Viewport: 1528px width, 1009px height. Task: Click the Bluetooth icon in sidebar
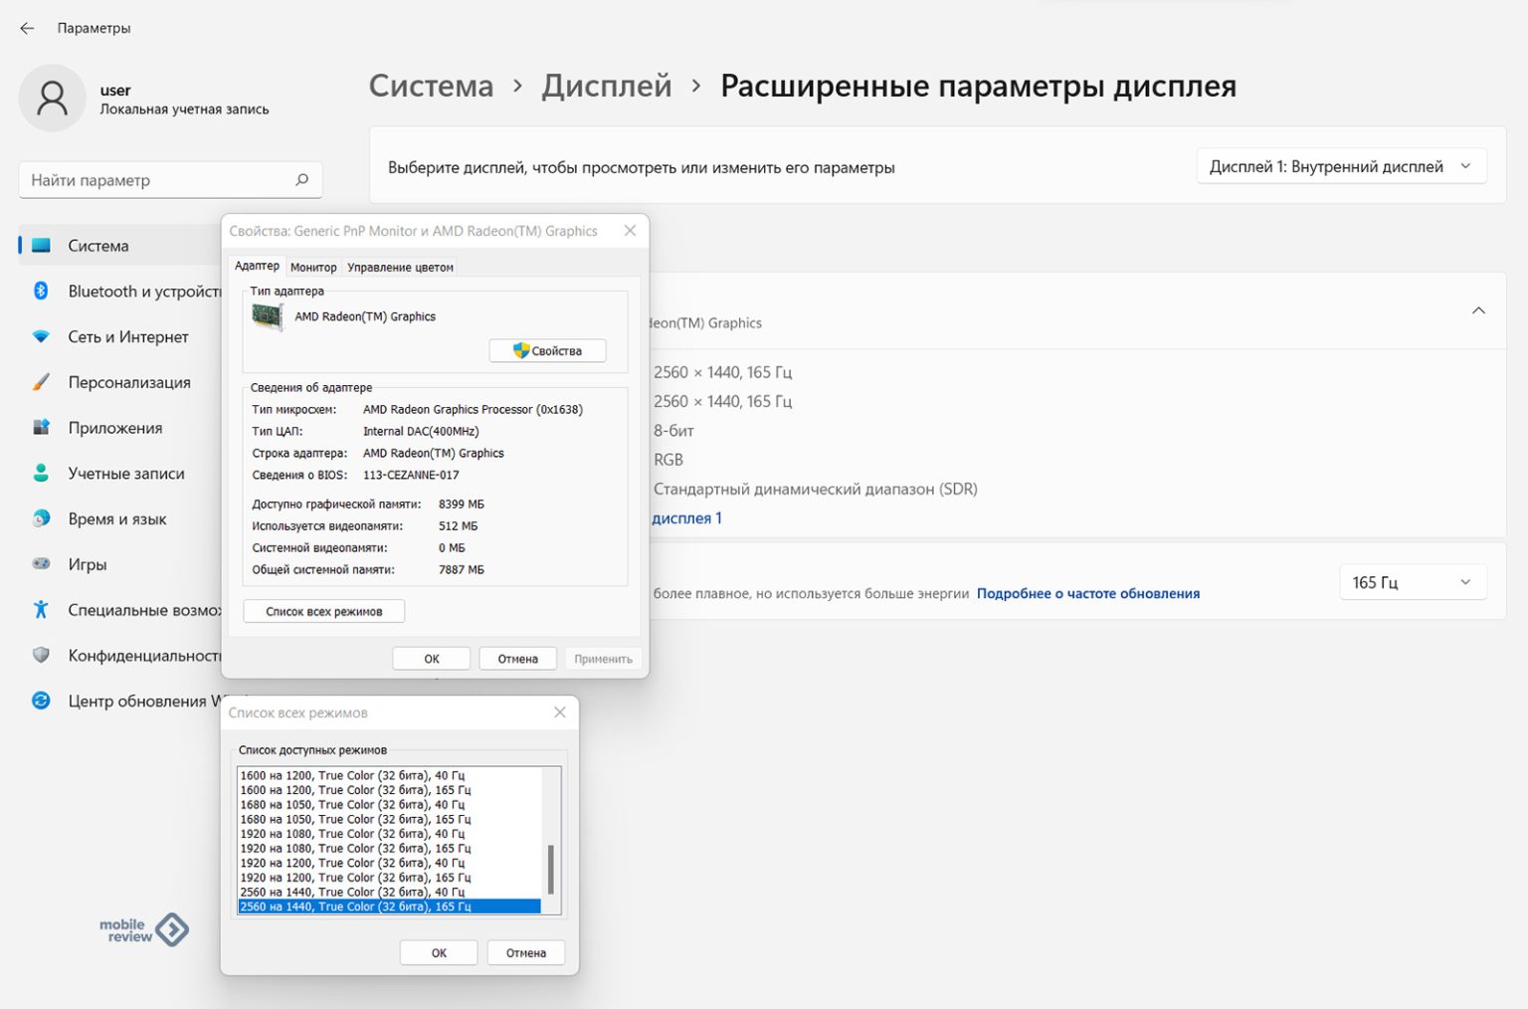coord(41,291)
